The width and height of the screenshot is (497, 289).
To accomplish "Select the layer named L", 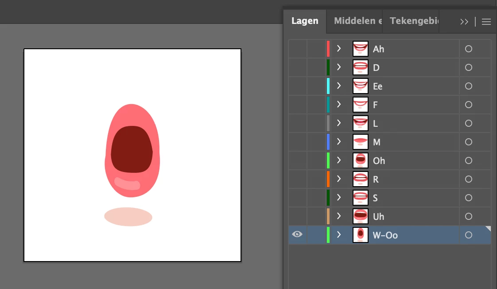I will pos(375,124).
